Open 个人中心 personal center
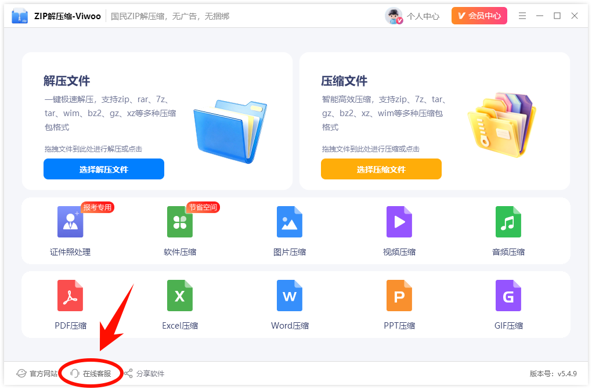 [423, 16]
